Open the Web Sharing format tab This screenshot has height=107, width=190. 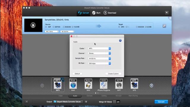click(133, 96)
